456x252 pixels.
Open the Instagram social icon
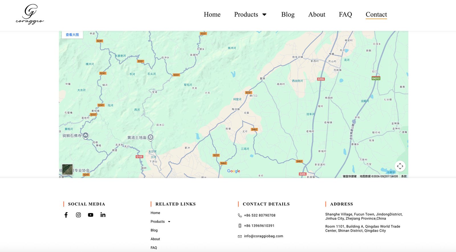click(x=78, y=215)
